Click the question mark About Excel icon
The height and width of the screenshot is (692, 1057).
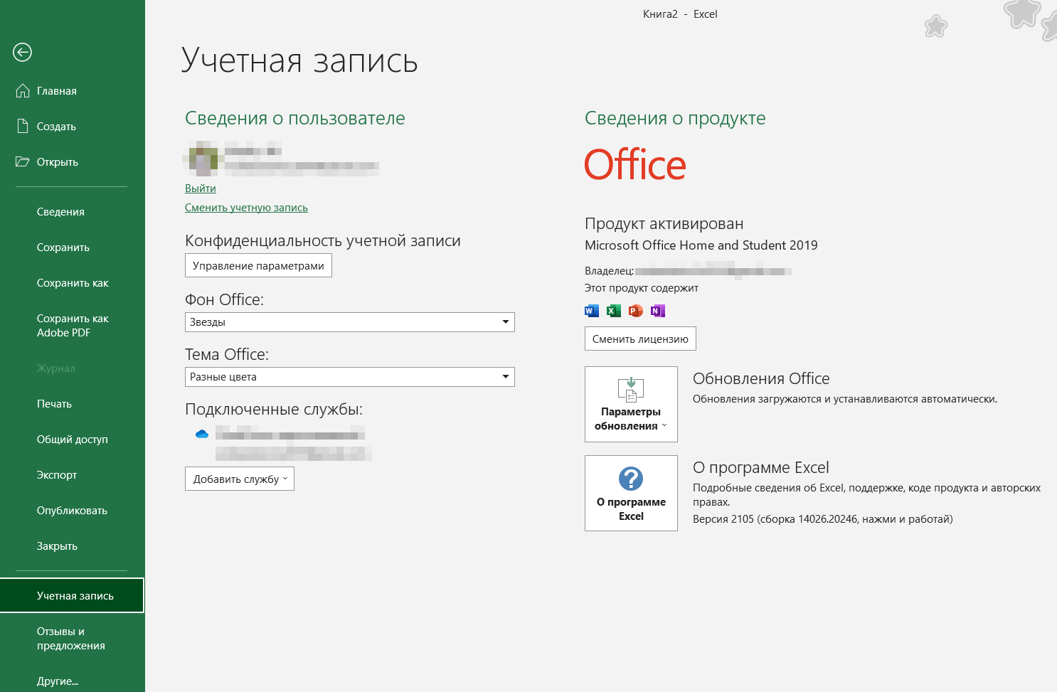pos(631,479)
